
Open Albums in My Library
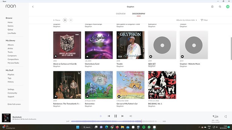point(11,45)
